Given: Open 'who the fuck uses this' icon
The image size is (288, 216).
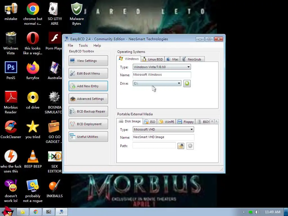Looking at the screenshot, I should click(11, 161).
